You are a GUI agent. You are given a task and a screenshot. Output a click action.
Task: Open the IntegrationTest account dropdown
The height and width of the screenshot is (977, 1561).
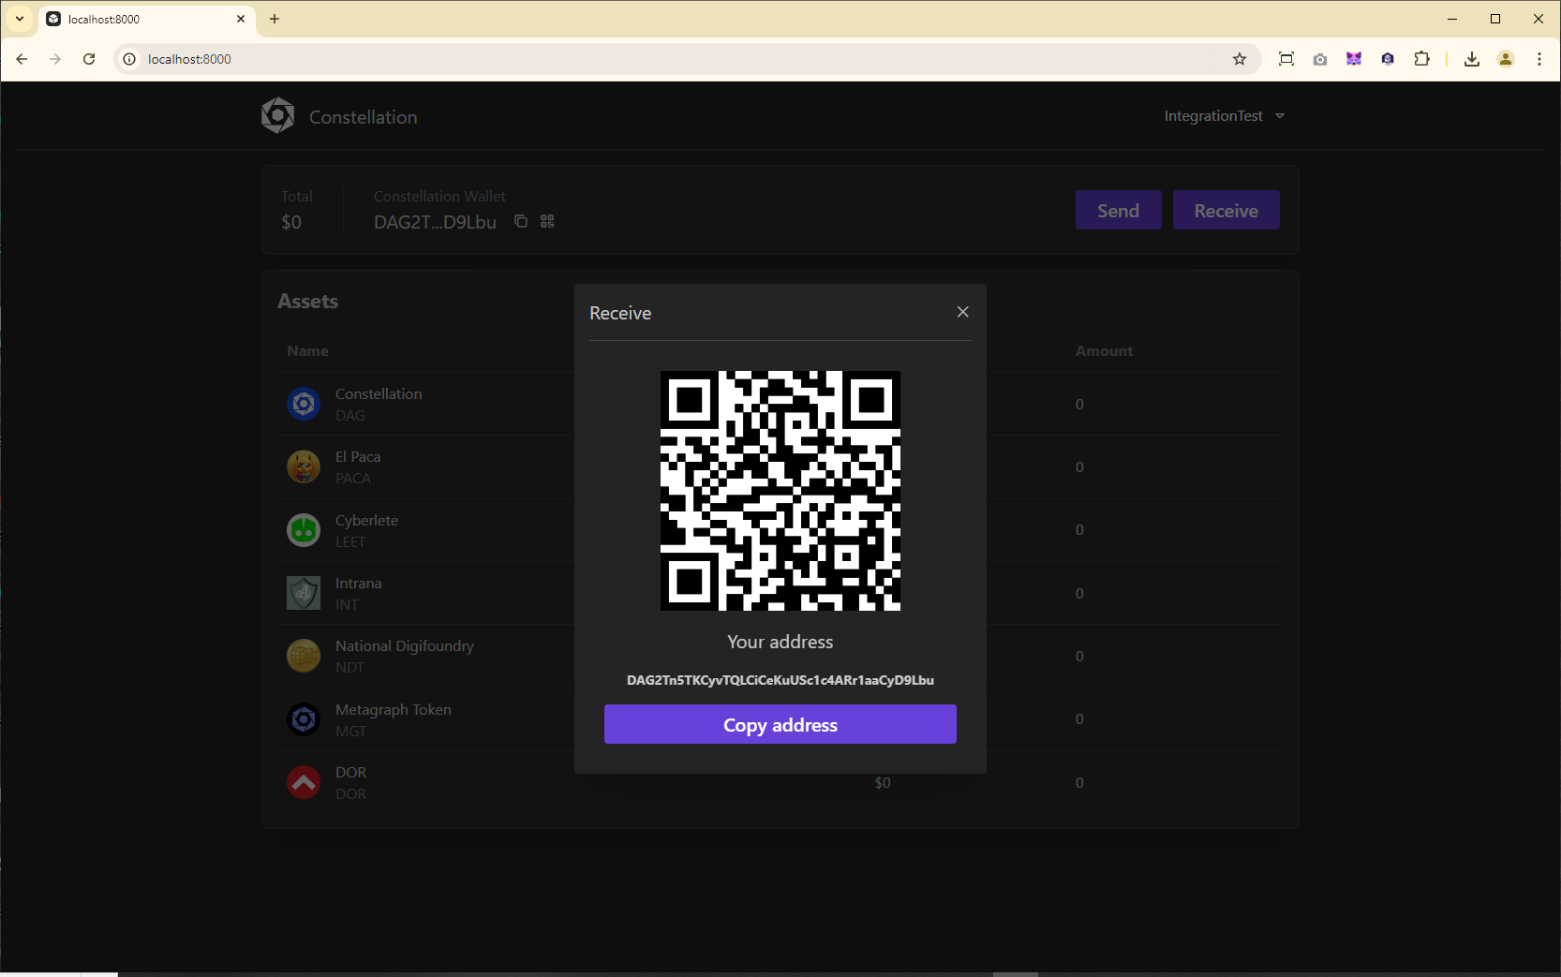click(x=1224, y=116)
